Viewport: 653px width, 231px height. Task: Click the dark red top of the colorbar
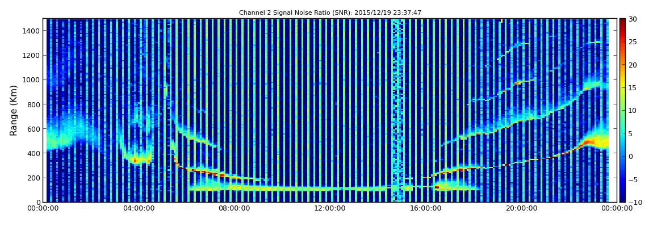(622, 22)
